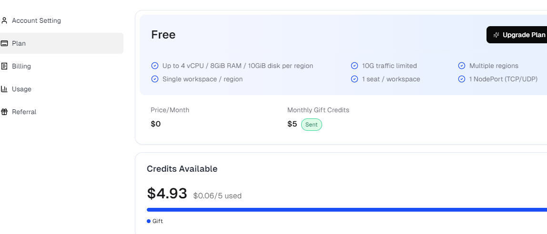This screenshot has height=234, width=547.
Task: Click the Account Setting person icon
Action: tap(4, 20)
